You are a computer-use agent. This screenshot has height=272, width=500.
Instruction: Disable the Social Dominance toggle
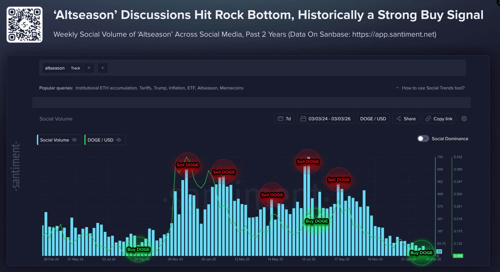pyautogui.click(x=423, y=139)
